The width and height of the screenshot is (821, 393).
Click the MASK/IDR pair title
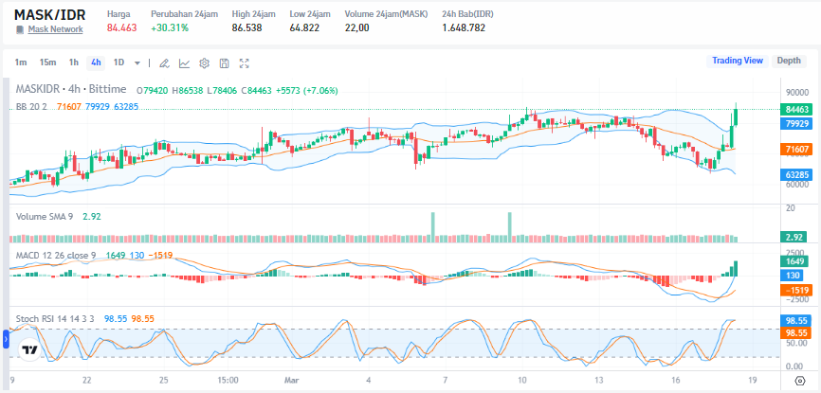49,14
